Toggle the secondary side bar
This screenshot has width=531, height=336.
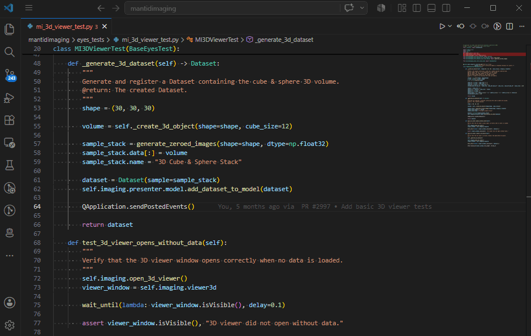click(x=446, y=8)
